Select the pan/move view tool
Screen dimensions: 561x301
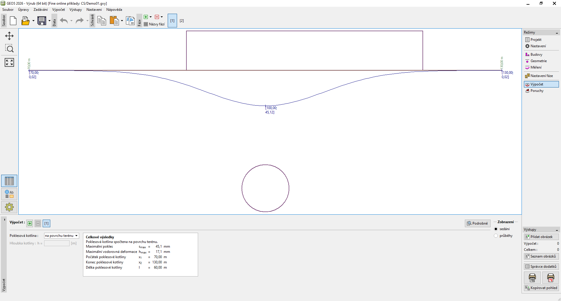click(x=9, y=36)
